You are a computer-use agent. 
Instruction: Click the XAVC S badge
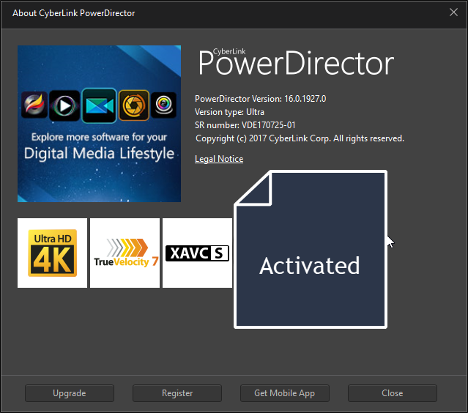tap(197, 253)
